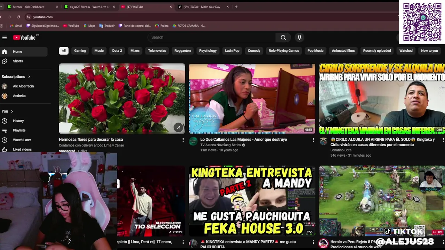
Task: Select the Gaming filter chip
Action: [x=80, y=51]
